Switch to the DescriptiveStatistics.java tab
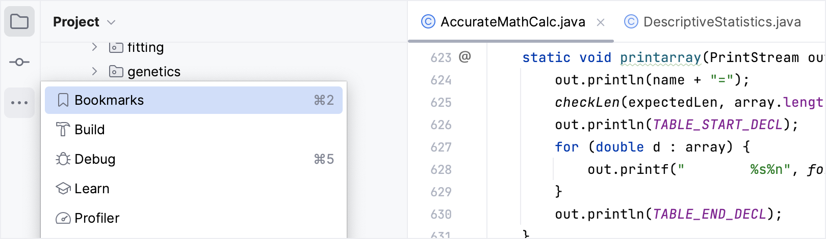 coord(713,22)
